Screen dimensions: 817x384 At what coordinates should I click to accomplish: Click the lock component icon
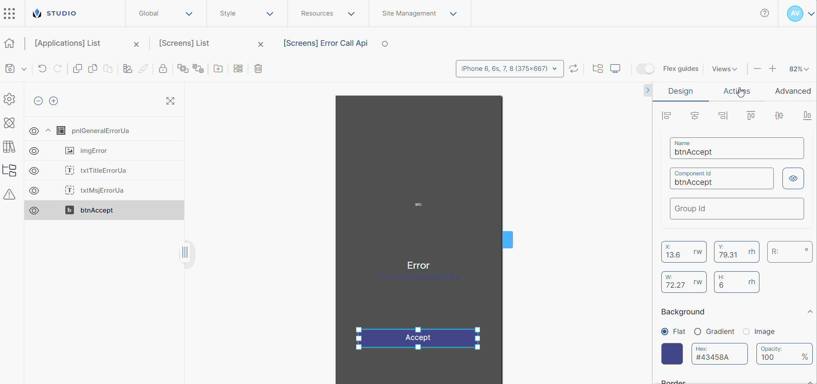point(163,69)
